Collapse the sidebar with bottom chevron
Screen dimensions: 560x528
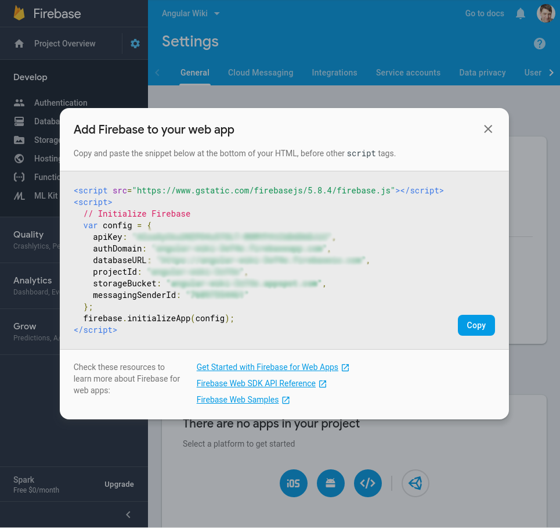[x=128, y=515]
